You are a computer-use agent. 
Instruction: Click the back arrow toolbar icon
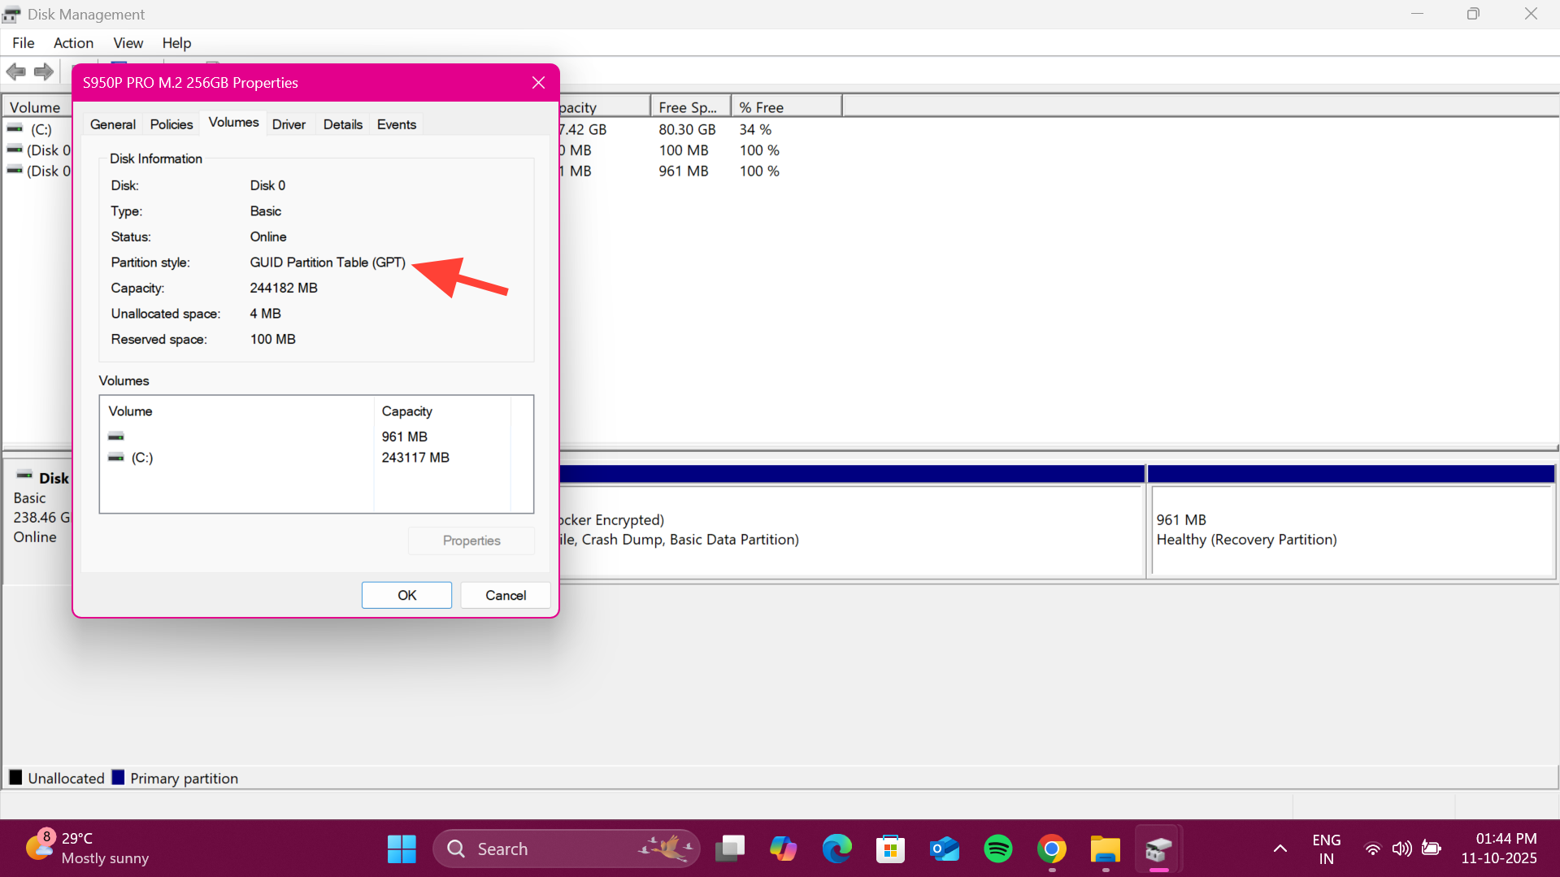point(16,72)
